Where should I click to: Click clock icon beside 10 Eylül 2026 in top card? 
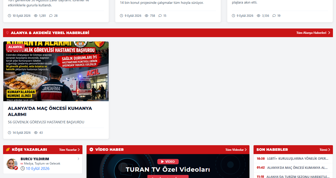(9, 16)
